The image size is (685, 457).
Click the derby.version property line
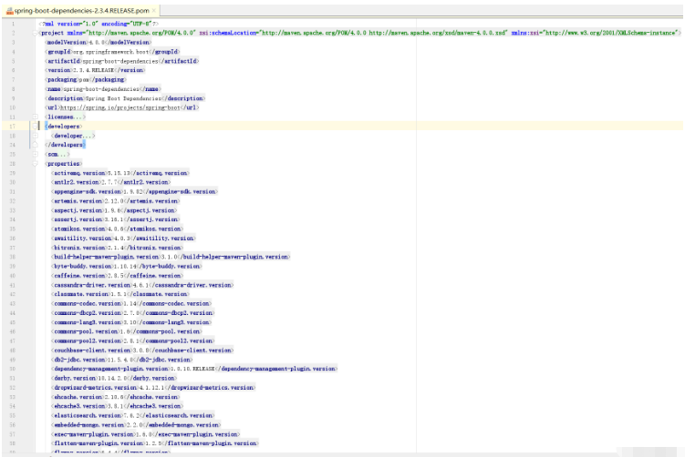(x=114, y=379)
